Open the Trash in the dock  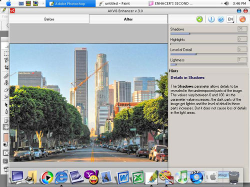(234, 178)
